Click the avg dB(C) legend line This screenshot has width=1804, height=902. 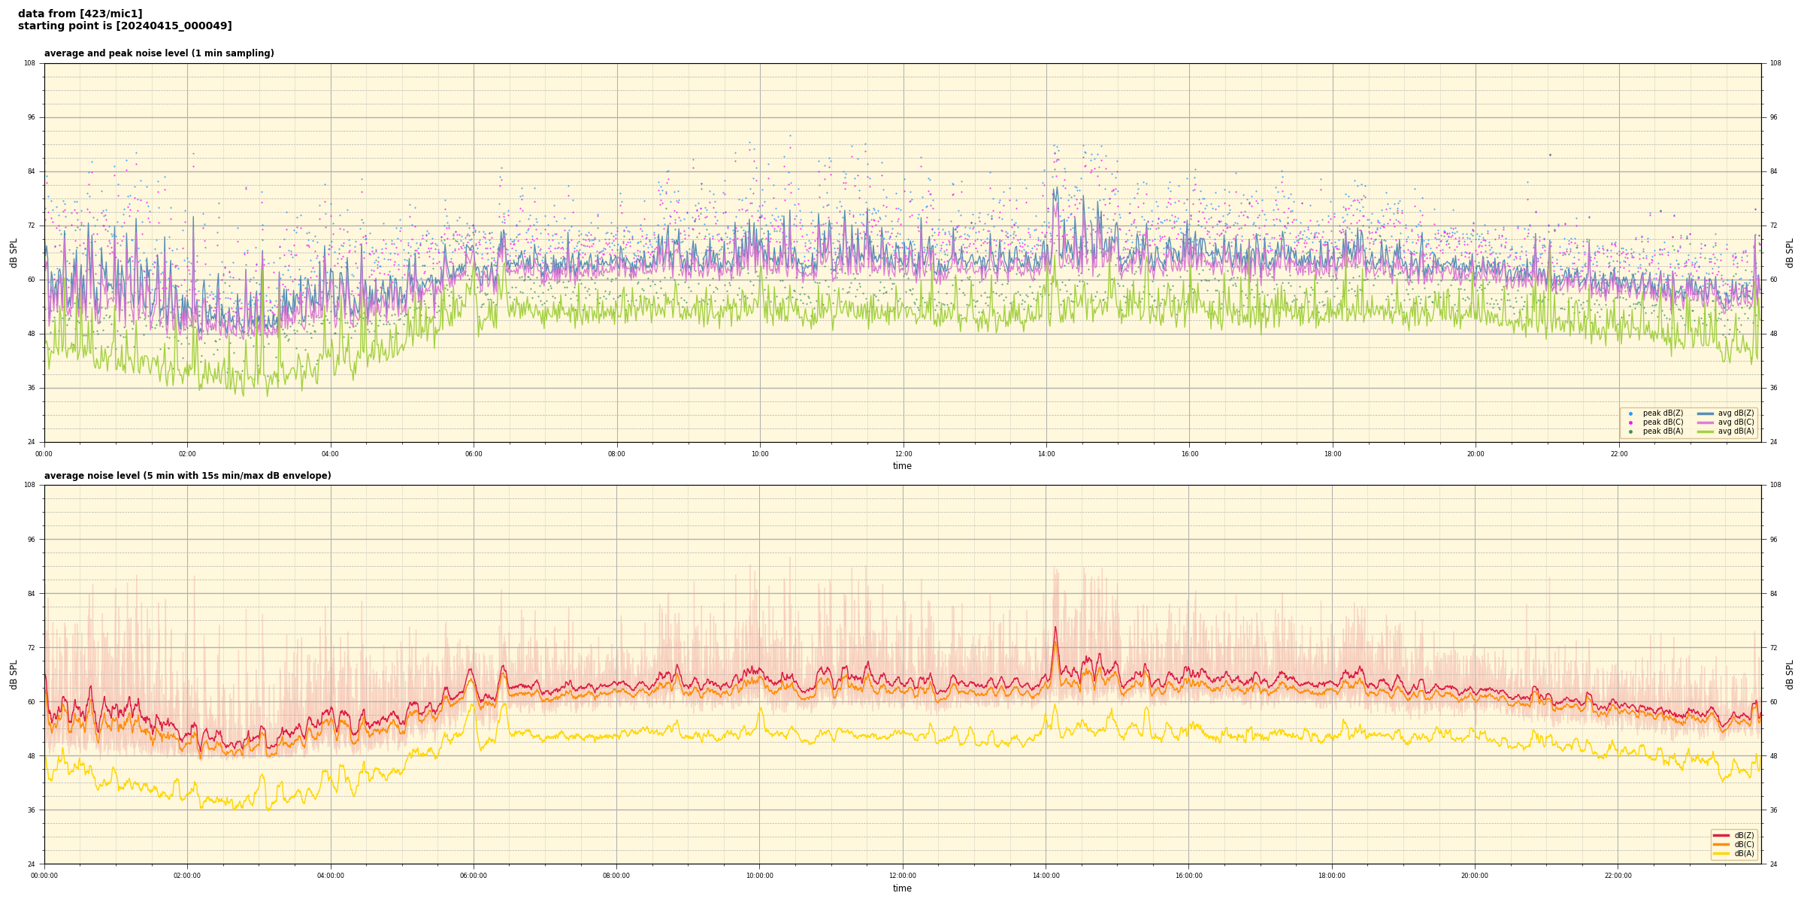click(x=1706, y=422)
